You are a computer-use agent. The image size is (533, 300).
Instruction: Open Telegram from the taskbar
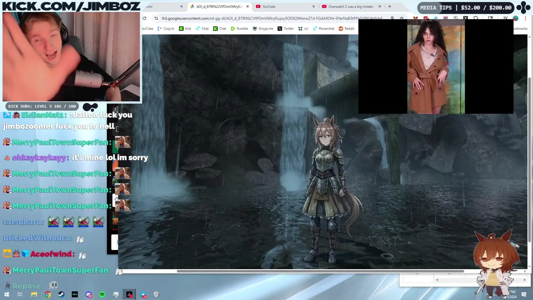pyautogui.click(x=143, y=295)
